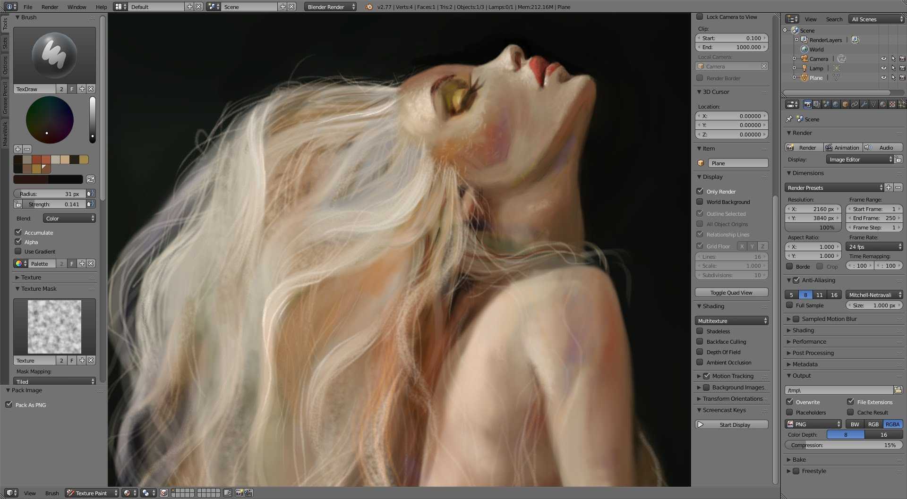Open the Material sphere properties tab
Image resolution: width=907 pixels, height=499 pixels.
883,104
